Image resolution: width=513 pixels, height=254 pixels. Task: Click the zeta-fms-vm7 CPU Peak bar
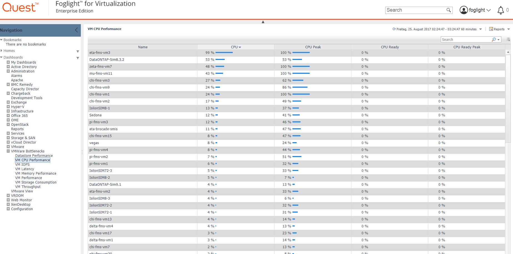(301, 66)
